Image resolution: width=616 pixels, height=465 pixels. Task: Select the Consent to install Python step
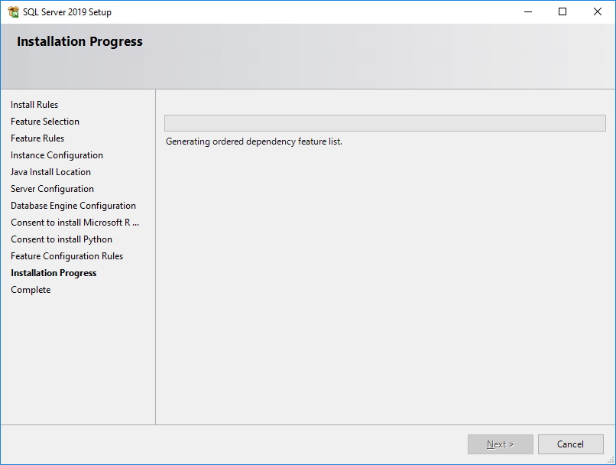tap(62, 239)
